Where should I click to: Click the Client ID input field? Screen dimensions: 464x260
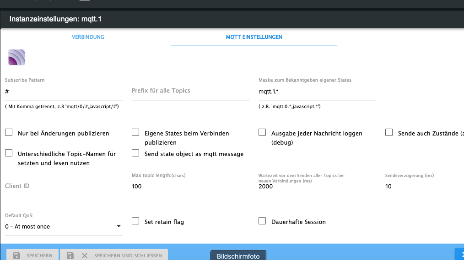tap(64, 186)
